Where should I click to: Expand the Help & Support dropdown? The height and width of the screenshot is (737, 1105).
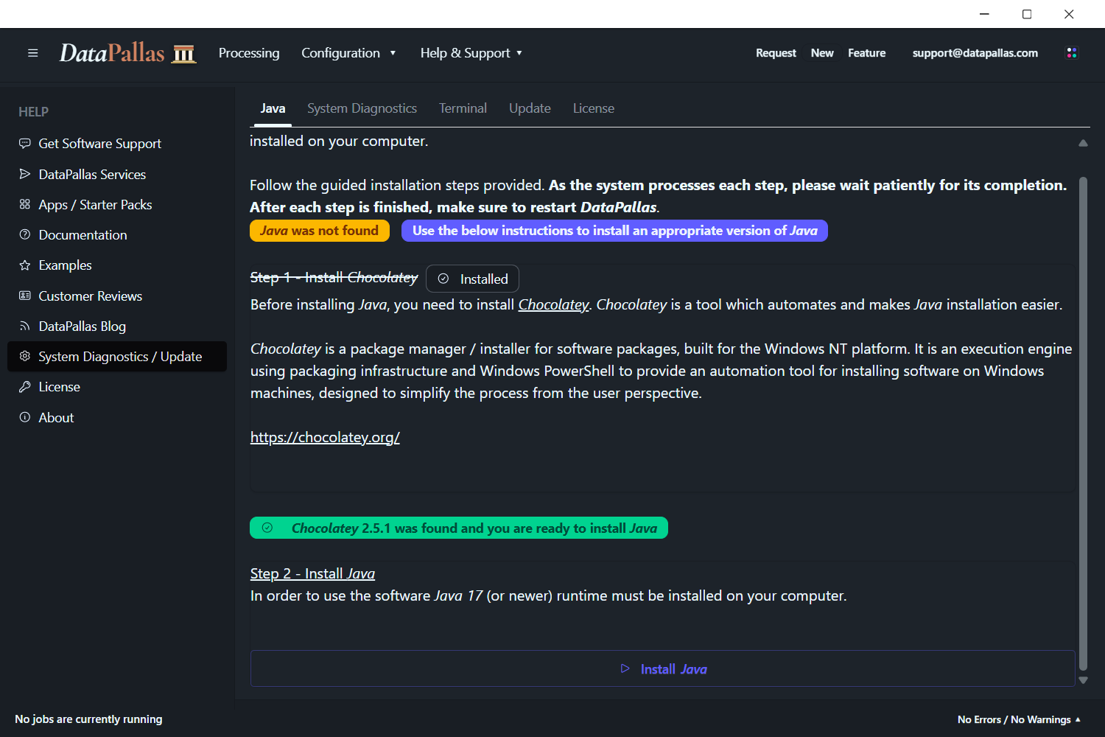(x=471, y=53)
